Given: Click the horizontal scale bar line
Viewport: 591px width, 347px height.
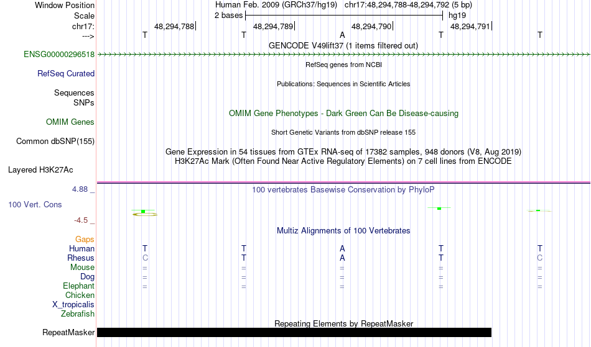Looking at the screenshot, I should point(344,16).
